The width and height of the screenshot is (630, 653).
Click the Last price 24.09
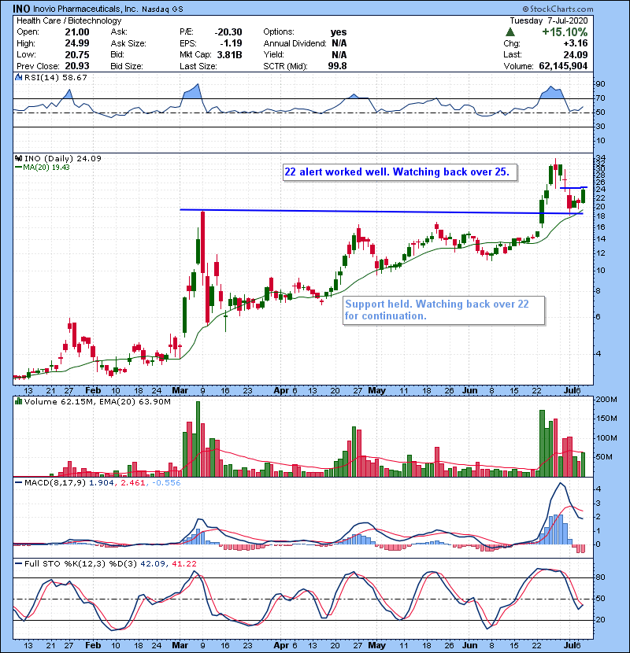click(x=576, y=54)
